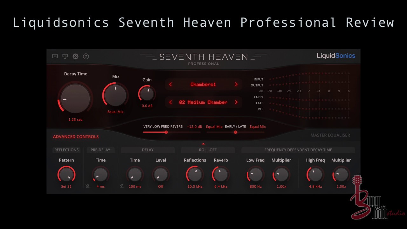Click the Roll-Off Reflections knob
The image size is (407, 229).
coord(195,175)
